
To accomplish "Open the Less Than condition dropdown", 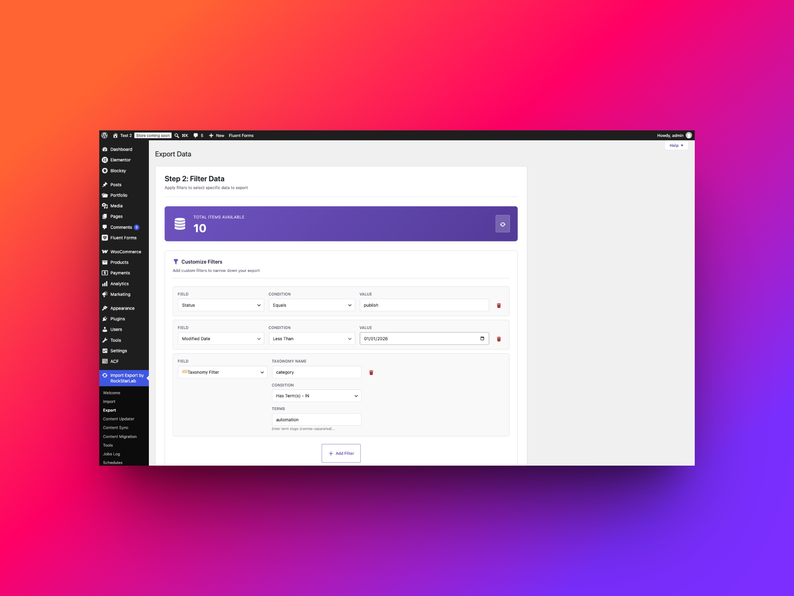I will pos(312,339).
